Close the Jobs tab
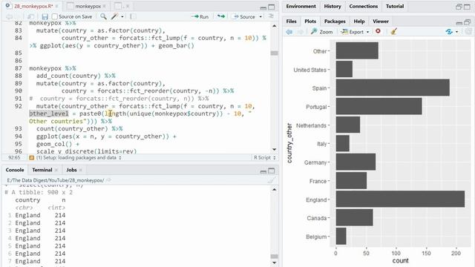This screenshot has height=267, width=475. click(x=81, y=170)
